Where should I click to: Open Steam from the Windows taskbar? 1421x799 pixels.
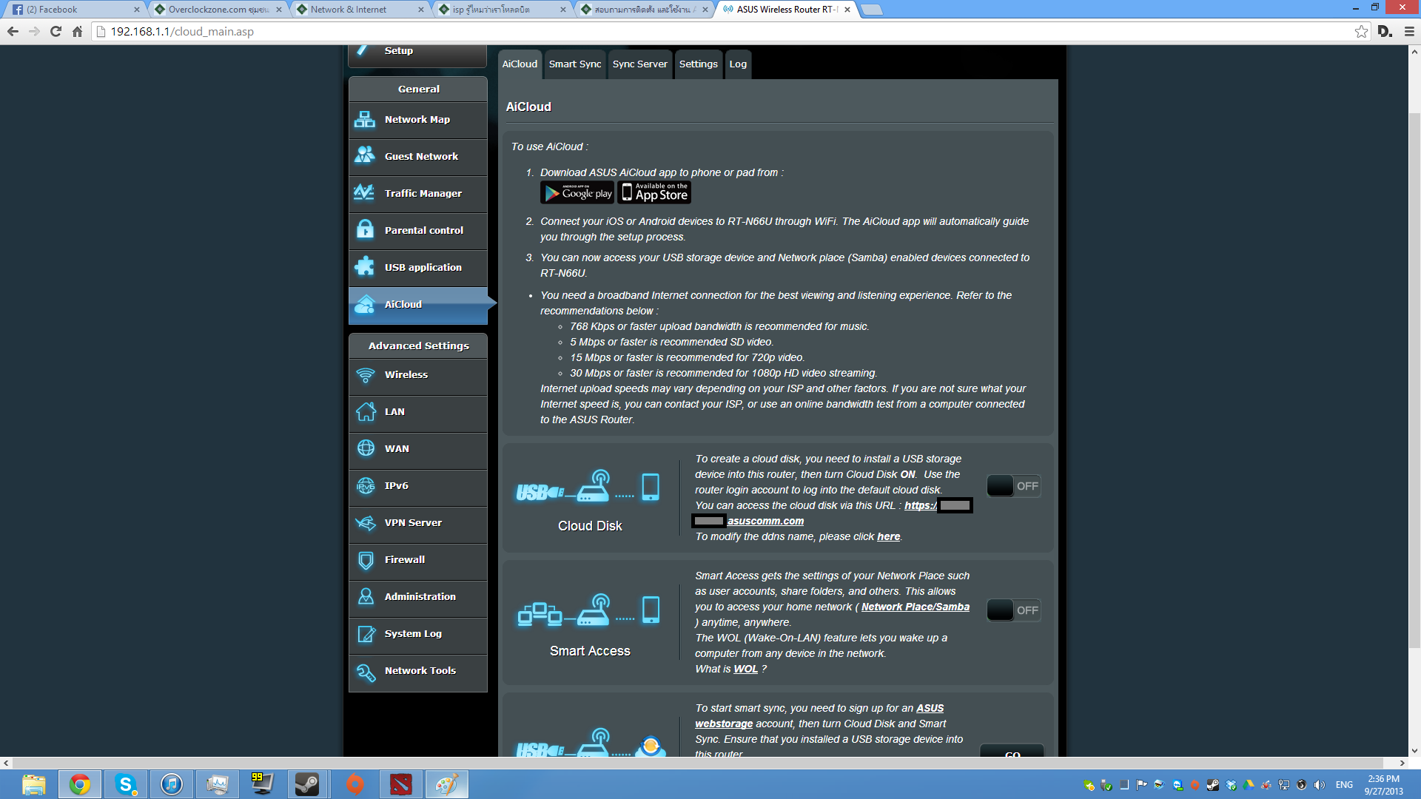(307, 784)
